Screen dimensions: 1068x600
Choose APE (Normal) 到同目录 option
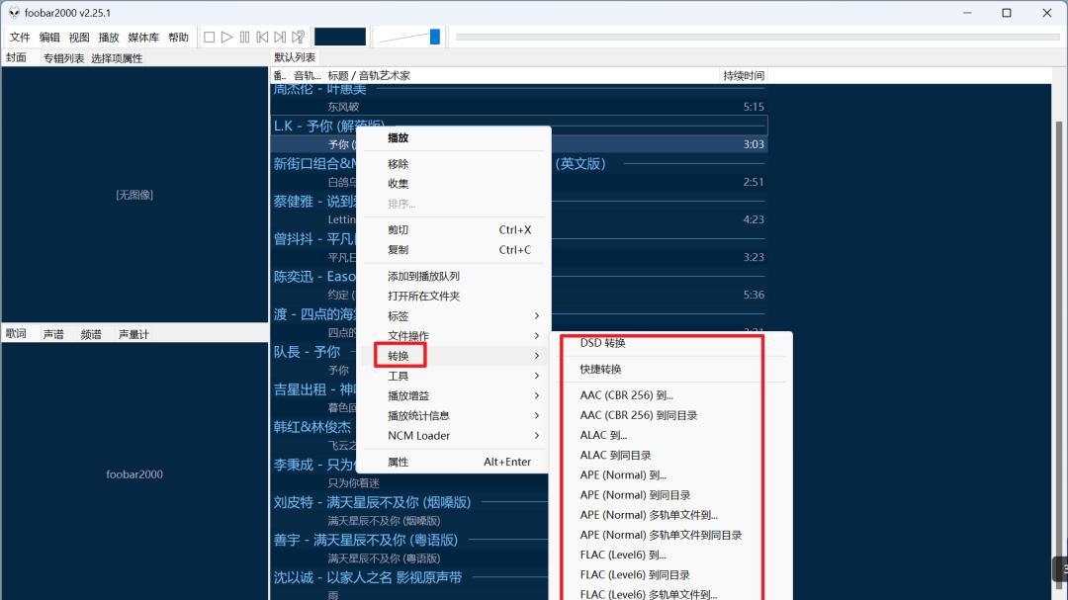tap(670, 495)
